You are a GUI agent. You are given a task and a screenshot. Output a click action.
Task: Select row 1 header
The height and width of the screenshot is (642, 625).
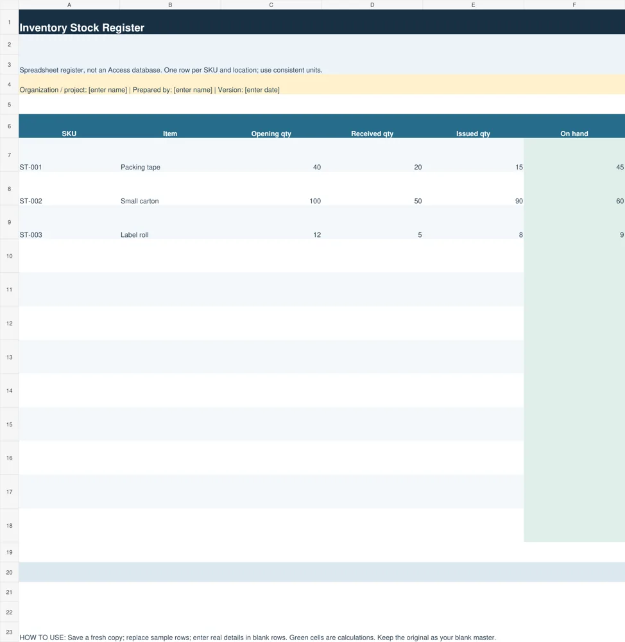coord(10,22)
